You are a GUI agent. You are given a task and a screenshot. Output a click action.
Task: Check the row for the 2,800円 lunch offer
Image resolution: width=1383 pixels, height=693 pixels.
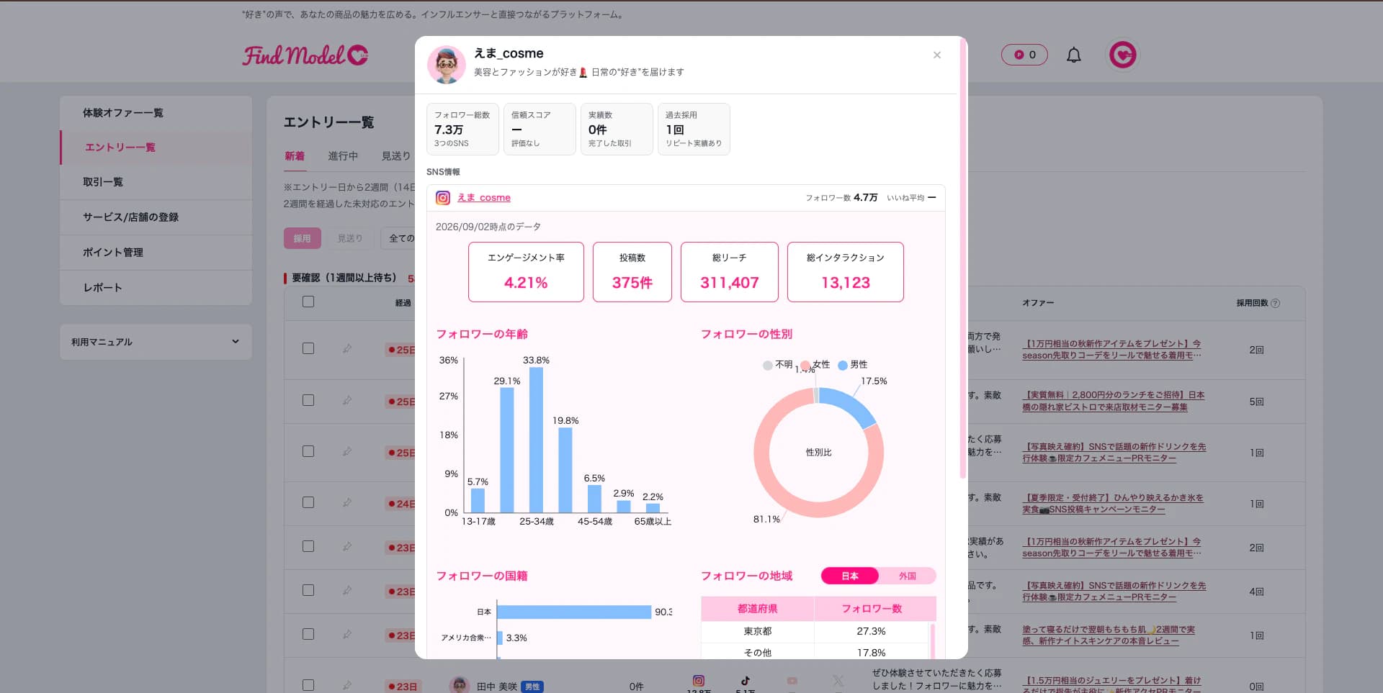tap(308, 400)
